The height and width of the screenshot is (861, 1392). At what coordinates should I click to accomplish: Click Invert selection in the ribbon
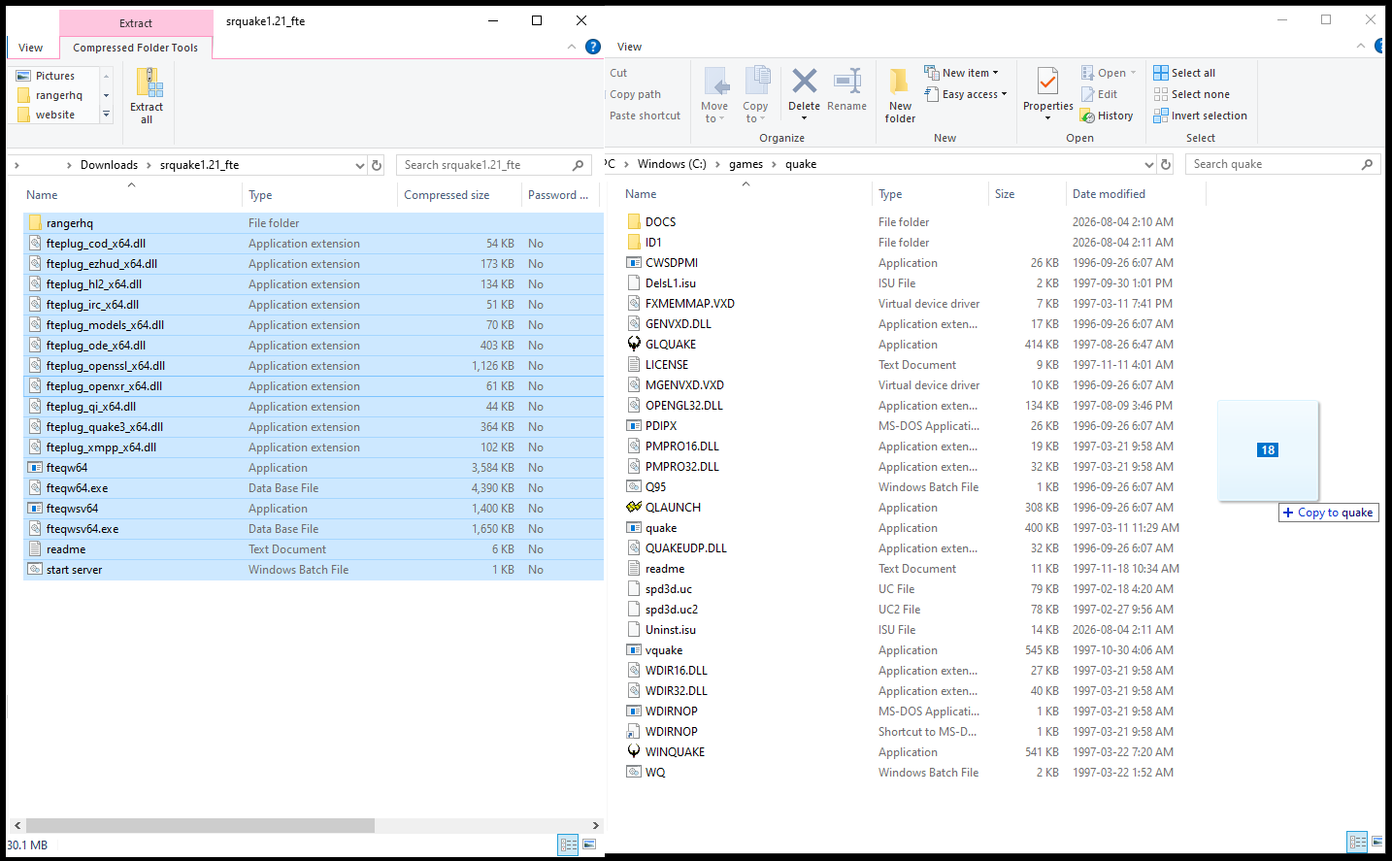click(1201, 116)
